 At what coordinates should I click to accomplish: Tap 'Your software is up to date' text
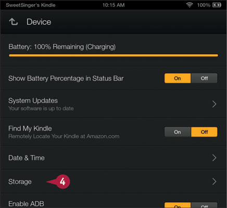pos(41,109)
